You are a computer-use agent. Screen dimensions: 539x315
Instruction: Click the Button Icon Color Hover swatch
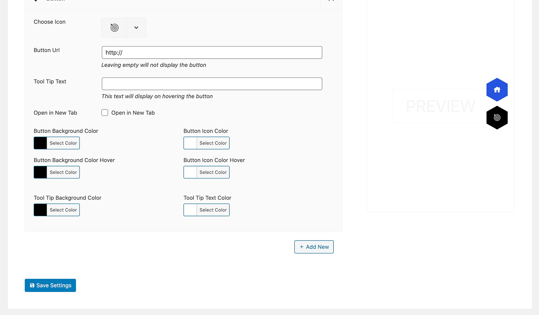pyautogui.click(x=190, y=172)
